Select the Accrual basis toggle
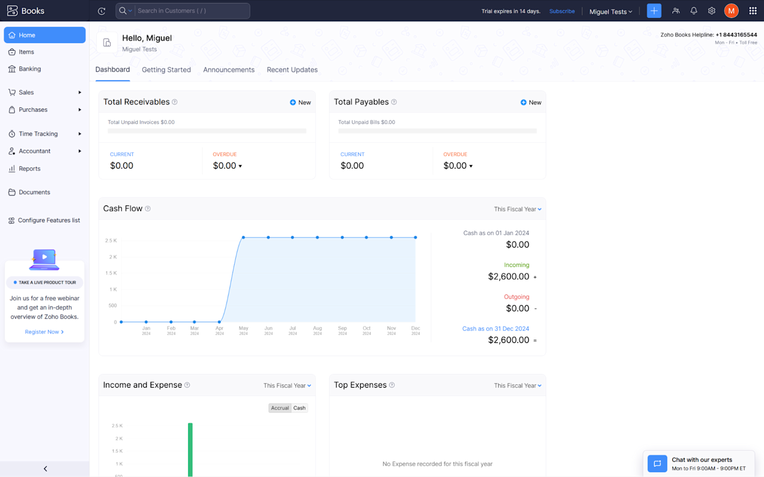 (280, 408)
